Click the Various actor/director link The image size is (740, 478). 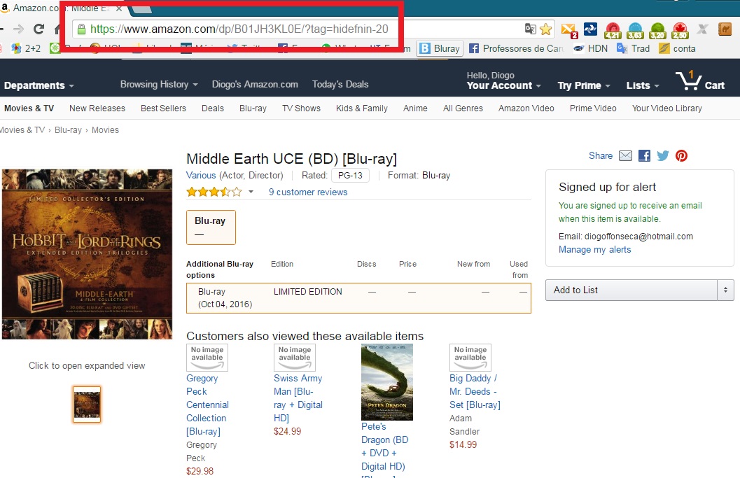click(201, 175)
